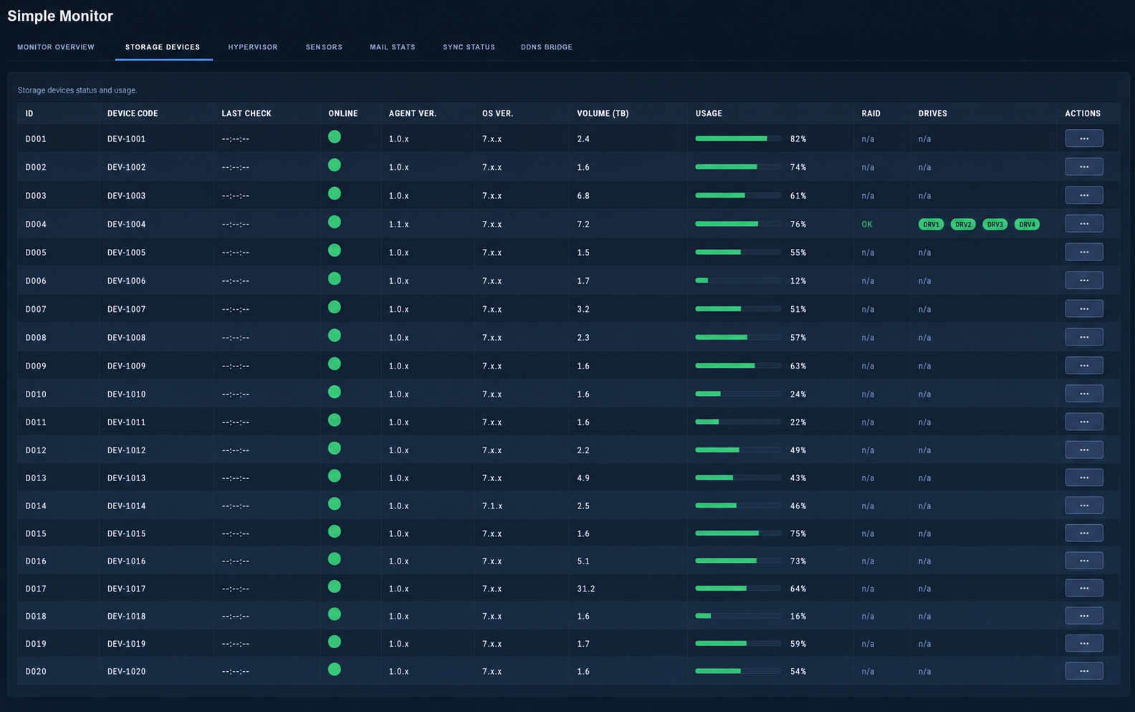The height and width of the screenshot is (712, 1135).
Task: Click the Last Check column header
Action: pyautogui.click(x=246, y=113)
